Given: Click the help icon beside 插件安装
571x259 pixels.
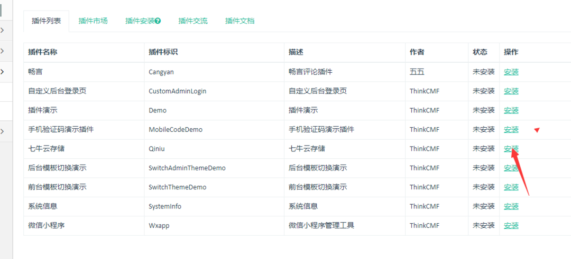Looking at the screenshot, I should (158, 21).
